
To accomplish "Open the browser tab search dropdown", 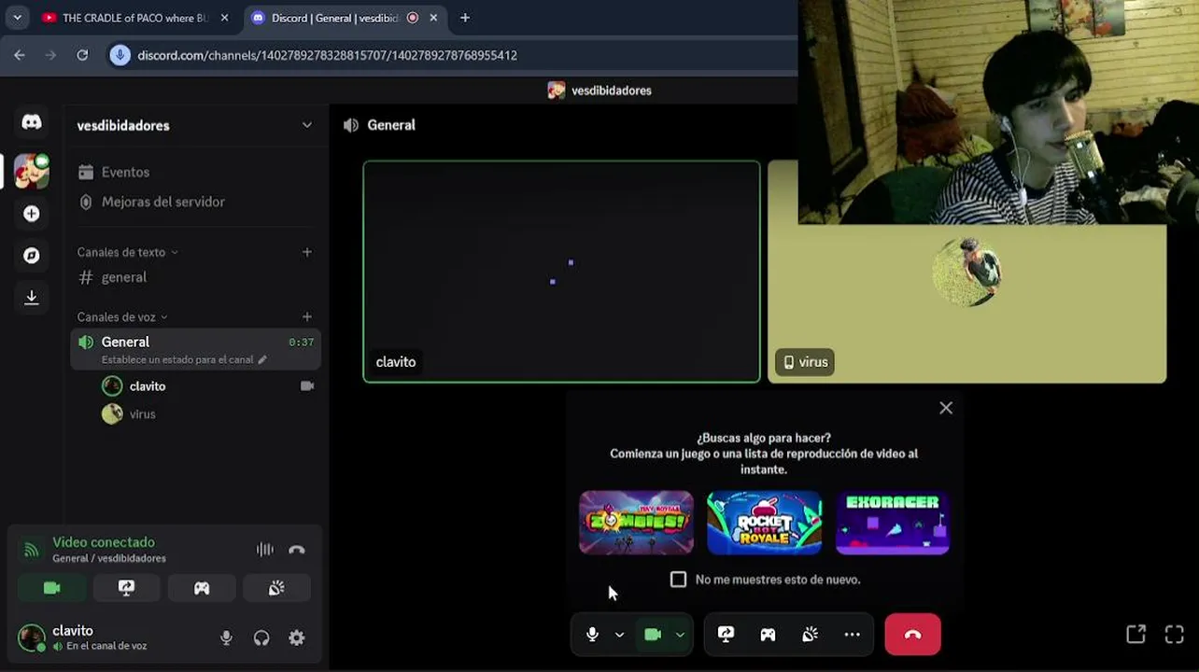I will pyautogui.click(x=17, y=18).
